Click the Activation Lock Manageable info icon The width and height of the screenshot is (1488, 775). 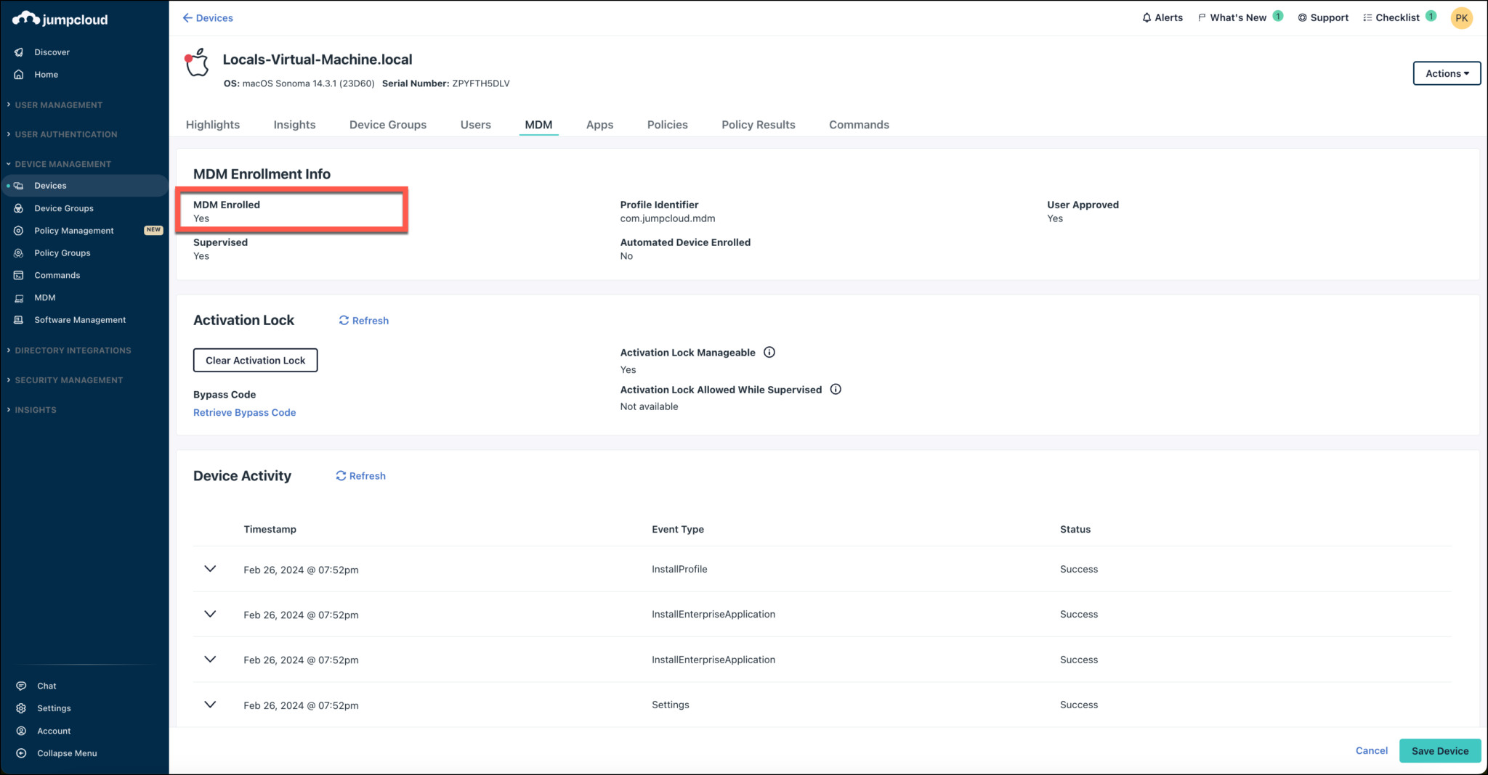(769, 352)
